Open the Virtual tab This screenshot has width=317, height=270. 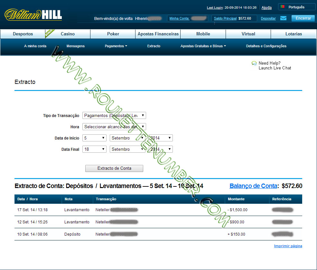click(248, 34)
